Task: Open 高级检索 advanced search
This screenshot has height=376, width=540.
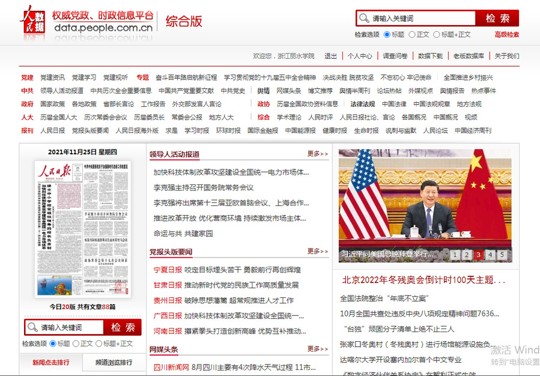Action: 507,34
